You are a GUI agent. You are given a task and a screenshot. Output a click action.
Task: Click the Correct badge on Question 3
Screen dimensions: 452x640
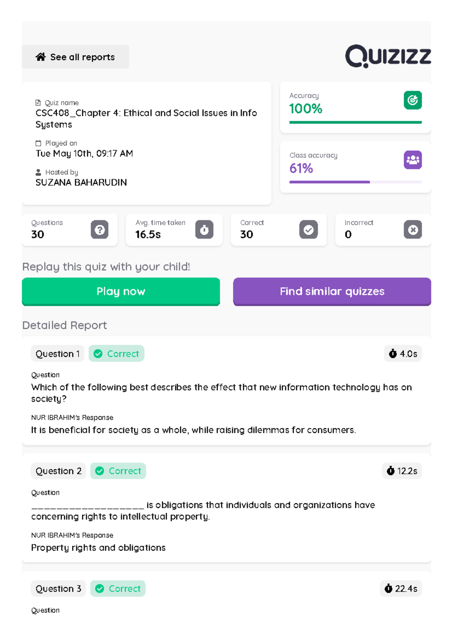tap(117, 588)
